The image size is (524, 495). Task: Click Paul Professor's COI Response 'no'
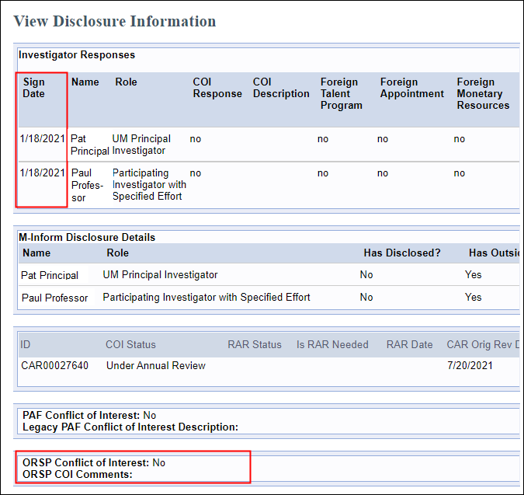(196, 173)
